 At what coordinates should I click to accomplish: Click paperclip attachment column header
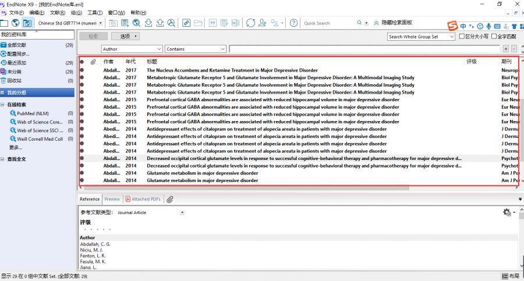tap(93, 62)
